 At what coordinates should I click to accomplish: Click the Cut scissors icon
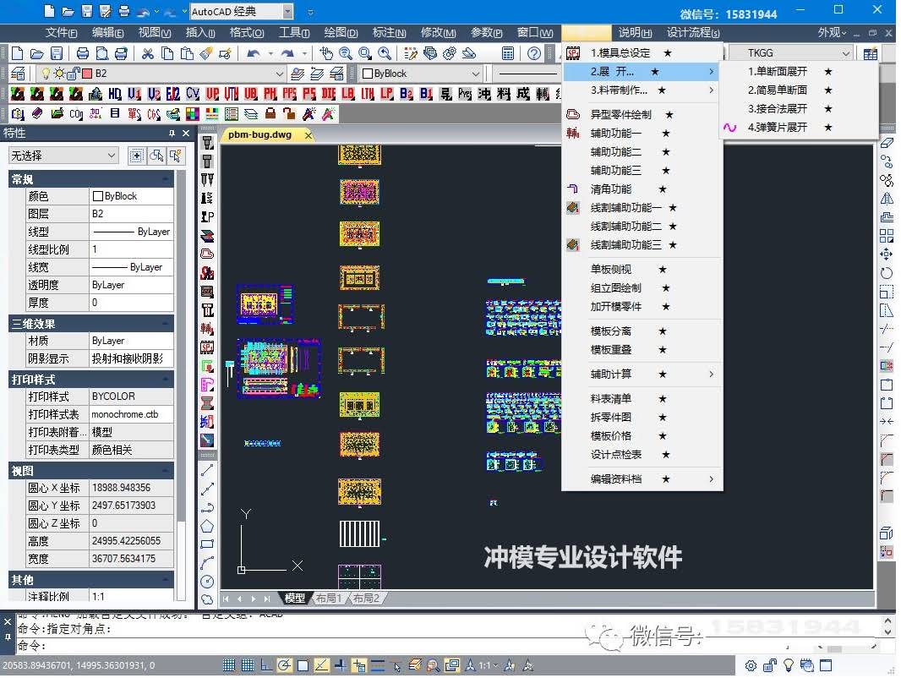(148, 54)
